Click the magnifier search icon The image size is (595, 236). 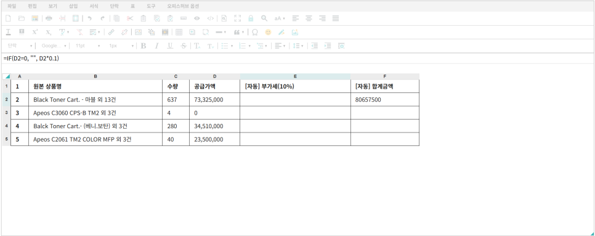pyautogui.click(x=264, y=18)
